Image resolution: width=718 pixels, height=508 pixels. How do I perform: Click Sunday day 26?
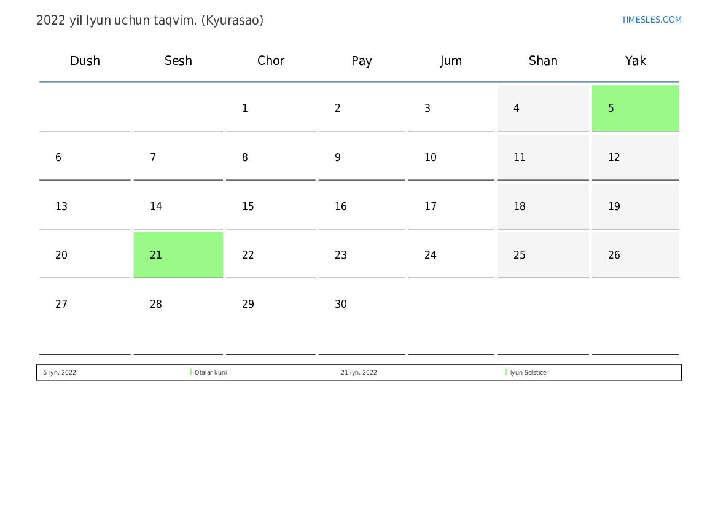(635, 255)
